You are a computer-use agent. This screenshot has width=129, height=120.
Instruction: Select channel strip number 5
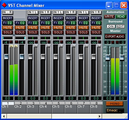[58, 103]
